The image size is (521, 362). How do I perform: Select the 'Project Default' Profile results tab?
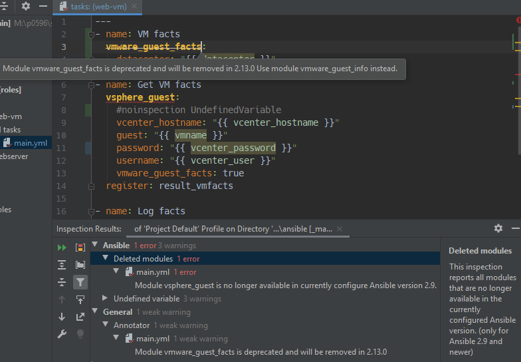point(233,229)
